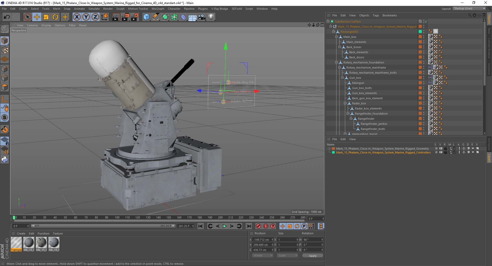
Task: Switch to Polygons mode
Action: coord(5,87)
